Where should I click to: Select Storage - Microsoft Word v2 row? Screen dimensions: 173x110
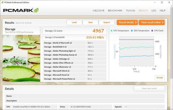(x=75, y=71)
